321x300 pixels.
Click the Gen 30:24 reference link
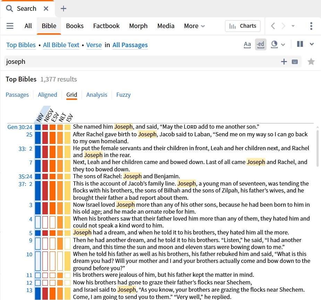[x=20, y=127]
